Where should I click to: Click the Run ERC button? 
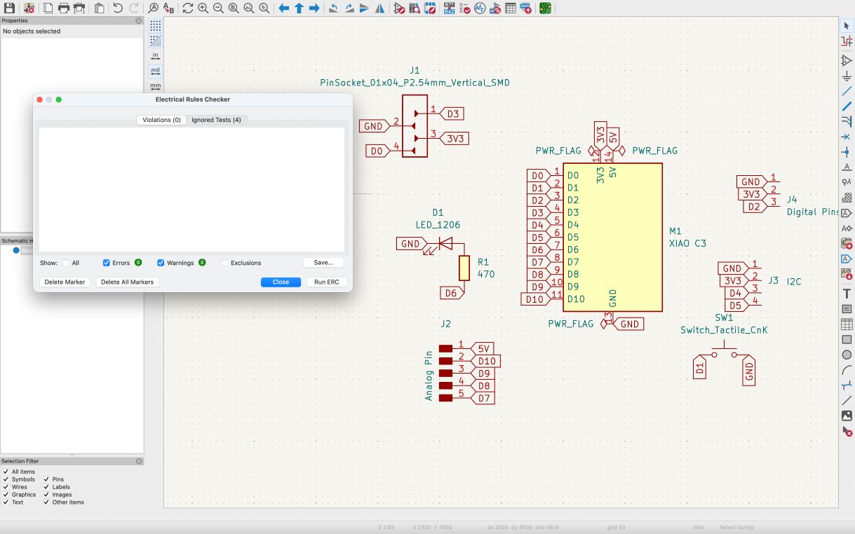click(x=326, y=282)
